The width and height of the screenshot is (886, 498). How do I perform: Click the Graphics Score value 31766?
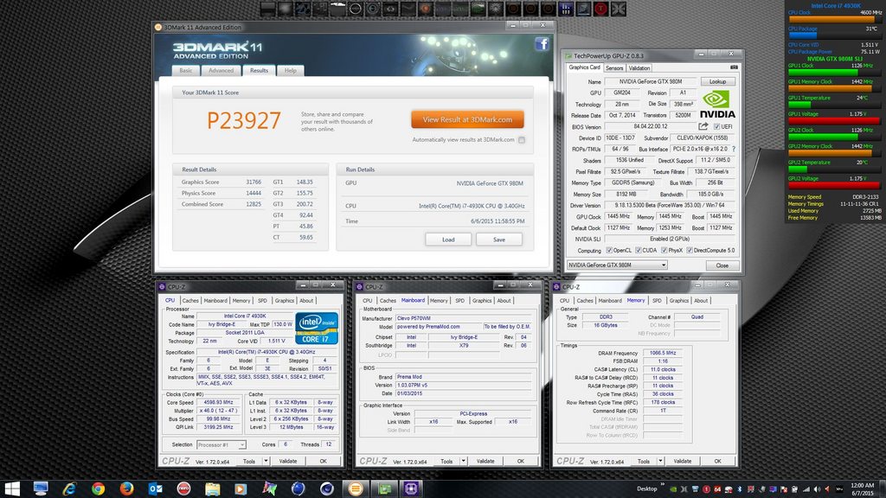pyautogui.click(x=254, y=182)
